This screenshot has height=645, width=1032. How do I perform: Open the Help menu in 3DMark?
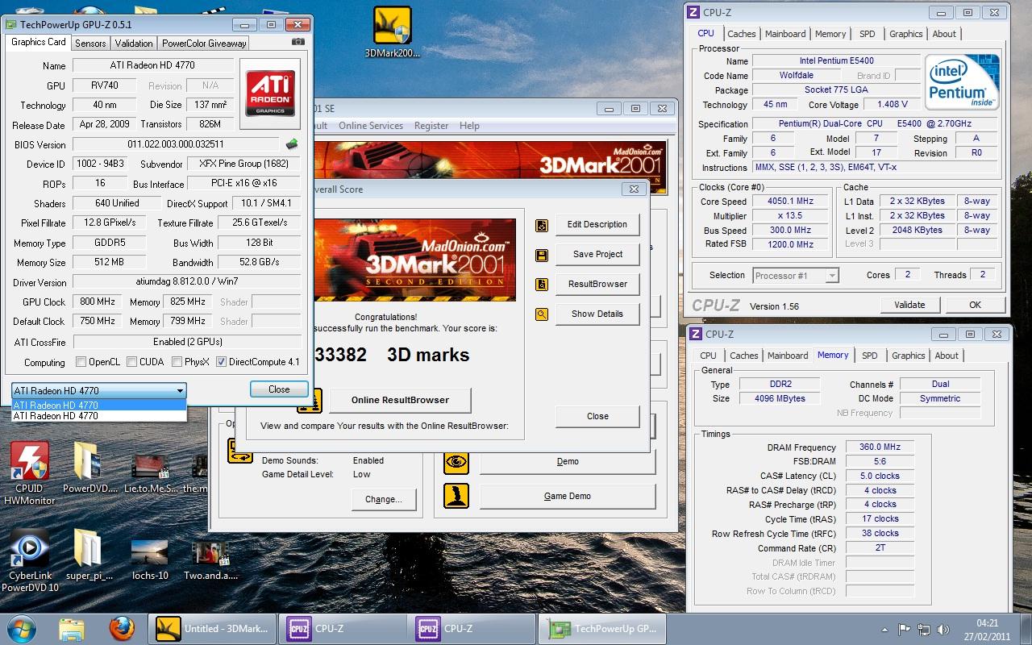(x=469, y=126)
